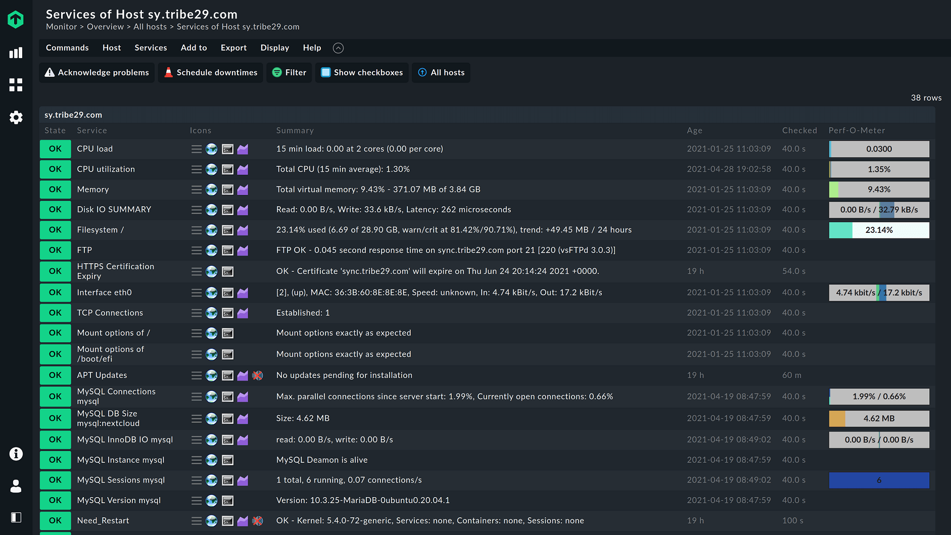The image size is (951, 535).
Task: Collapse the menu toolbar with chevron
Action: click(x=339, y=48)
